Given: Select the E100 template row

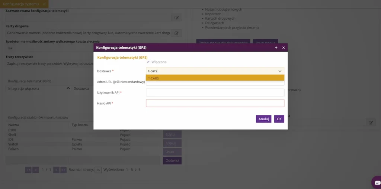Looking at the screenshot, I should (x=83, y=130).
